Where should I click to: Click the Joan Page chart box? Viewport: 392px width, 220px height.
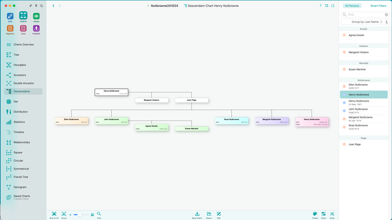(x=192, y=100)
